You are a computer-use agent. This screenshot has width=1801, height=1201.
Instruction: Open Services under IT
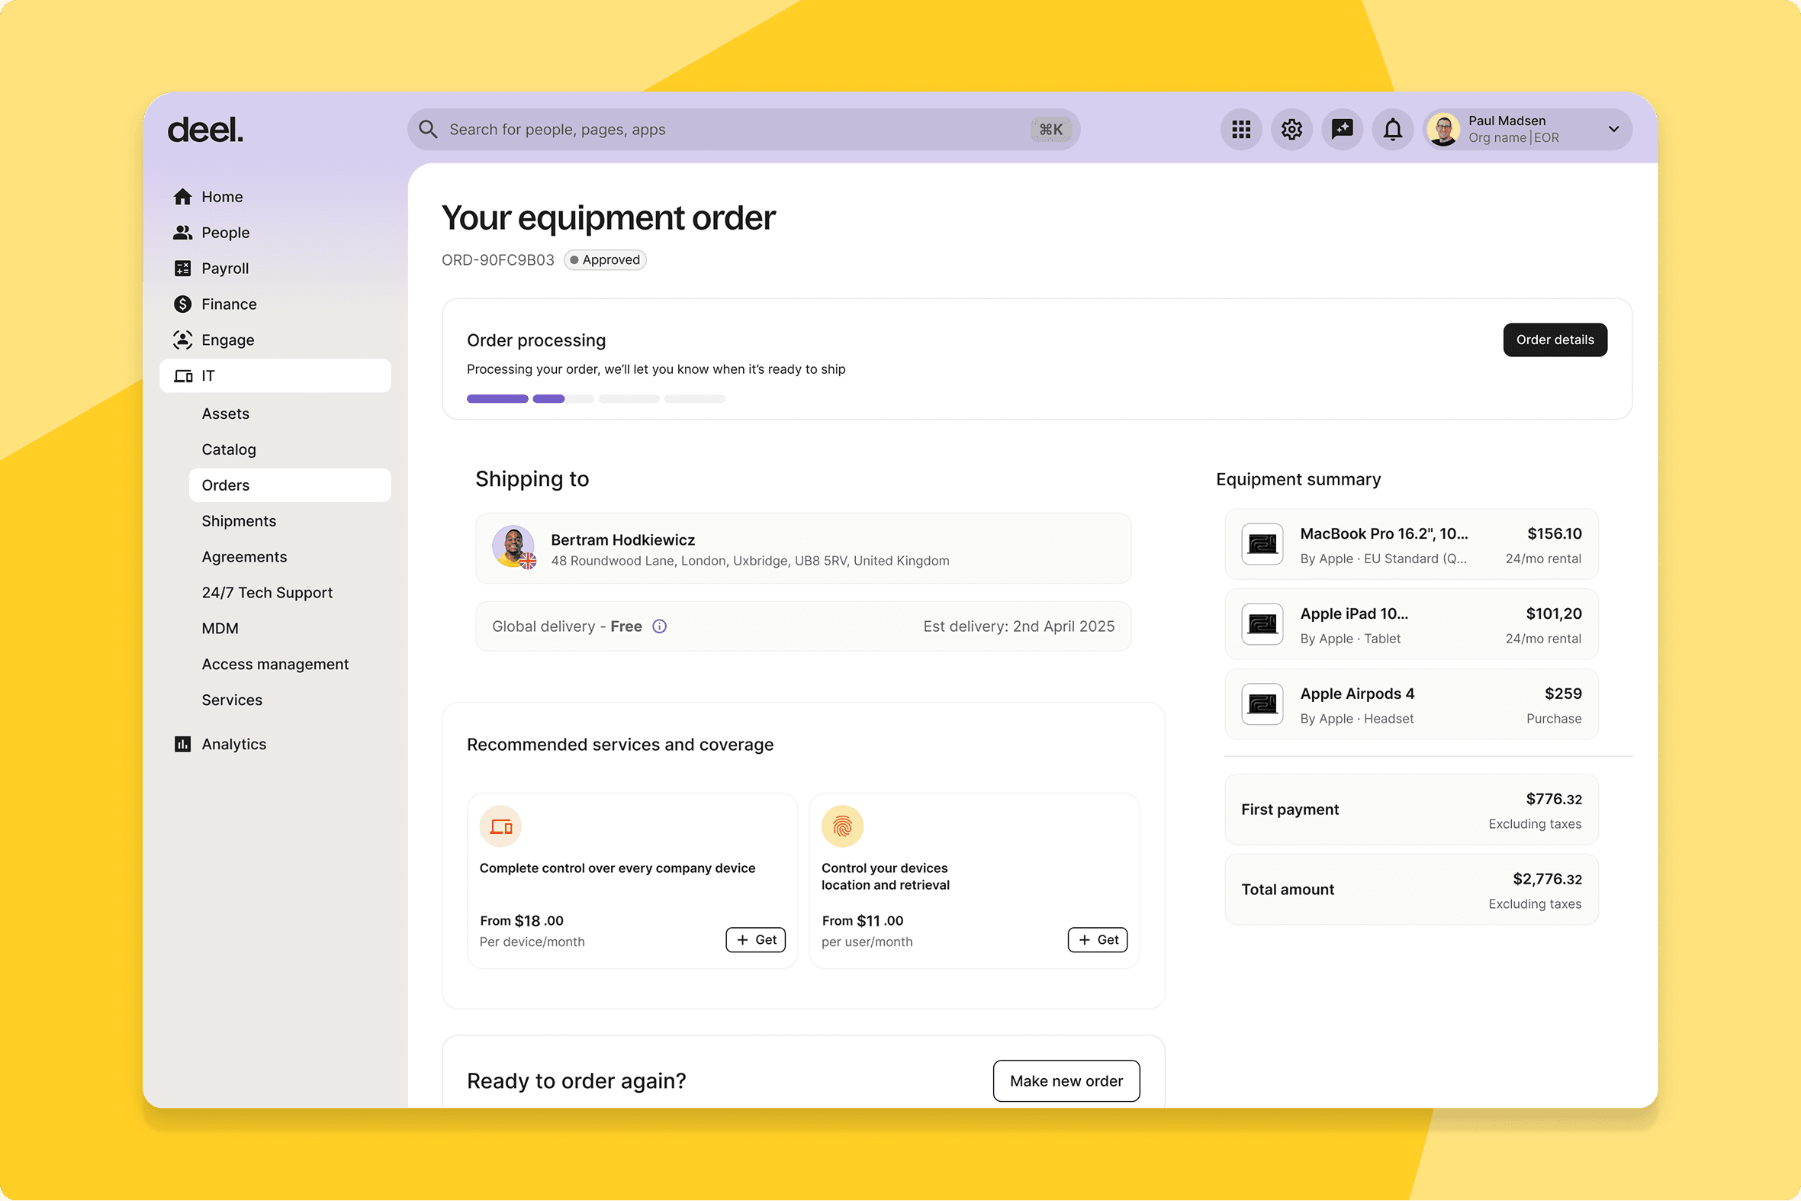tap(289, 700)
